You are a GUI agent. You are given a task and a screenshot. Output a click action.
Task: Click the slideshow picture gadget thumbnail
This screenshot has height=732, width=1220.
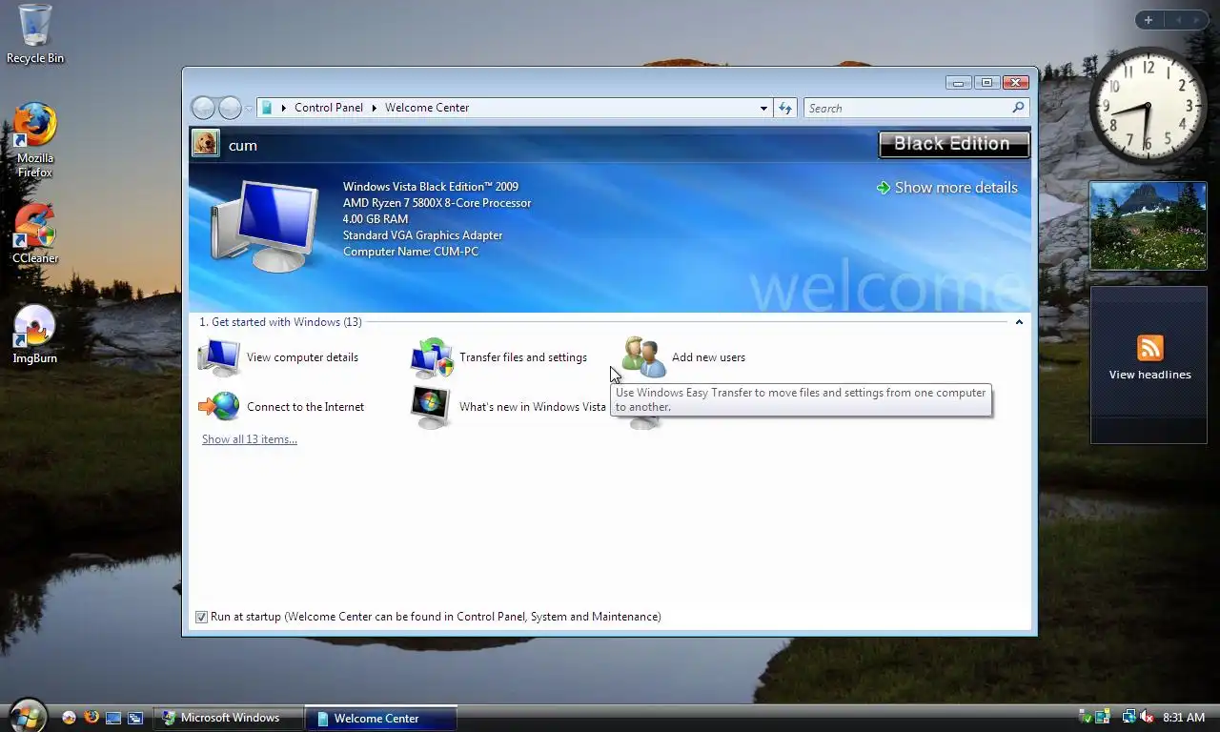1149,226
